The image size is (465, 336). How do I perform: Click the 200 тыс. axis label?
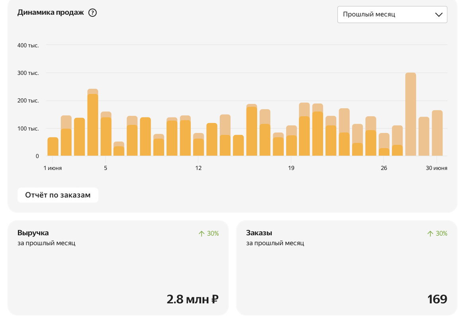coord(28,101)
